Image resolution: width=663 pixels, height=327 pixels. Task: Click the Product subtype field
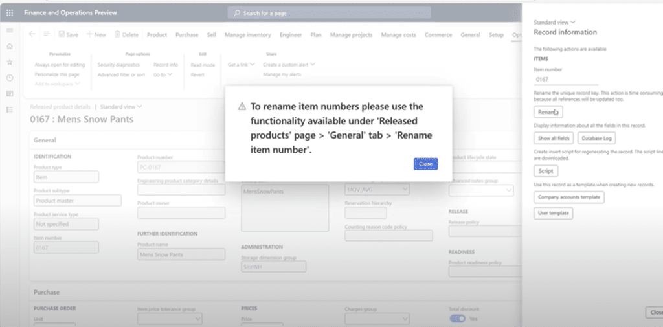[x=78, y=200]
